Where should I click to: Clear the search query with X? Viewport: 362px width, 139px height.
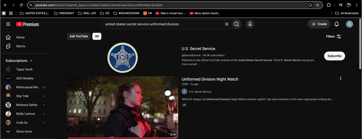(227, 24)
